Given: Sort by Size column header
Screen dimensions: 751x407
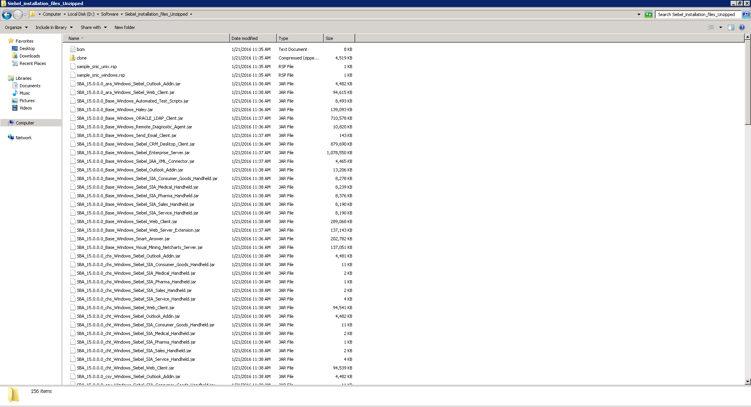Looking at the screenshot, I should click(x=339, y=38).
